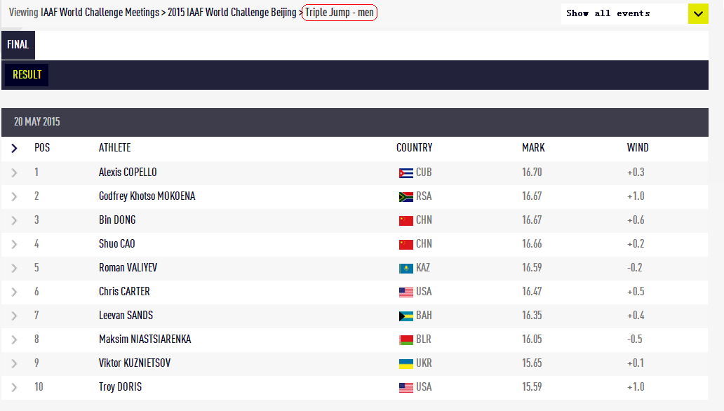Click country code UKR
Viewport: 724px width, 411px height.
point(424,363)
